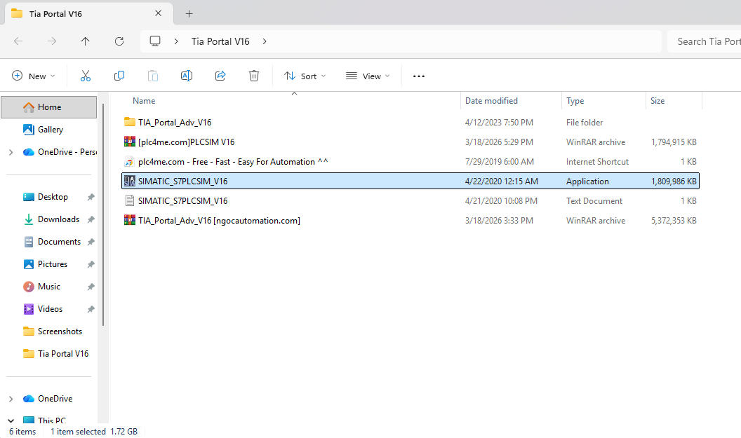Sort files by Name column header

[145, 101]
